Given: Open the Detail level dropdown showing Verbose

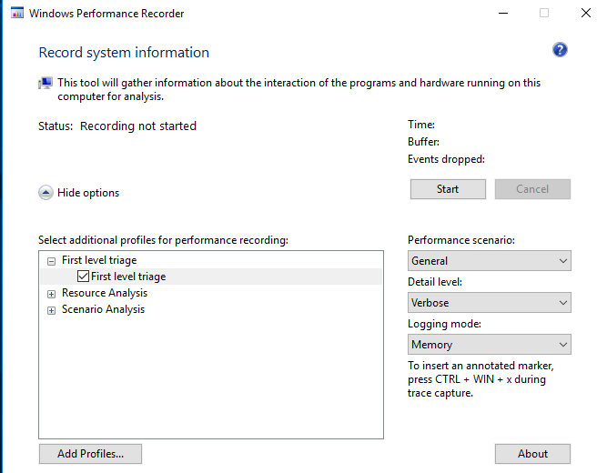Looking at the screenshot, I should 490,303.
